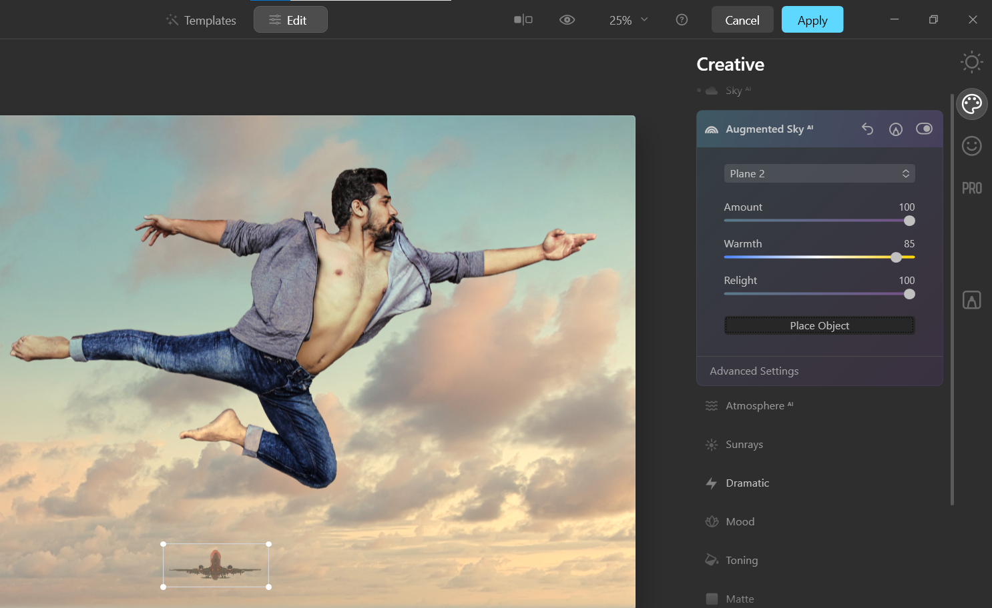Open the Essentials sun icon category

tap(972, 62)
